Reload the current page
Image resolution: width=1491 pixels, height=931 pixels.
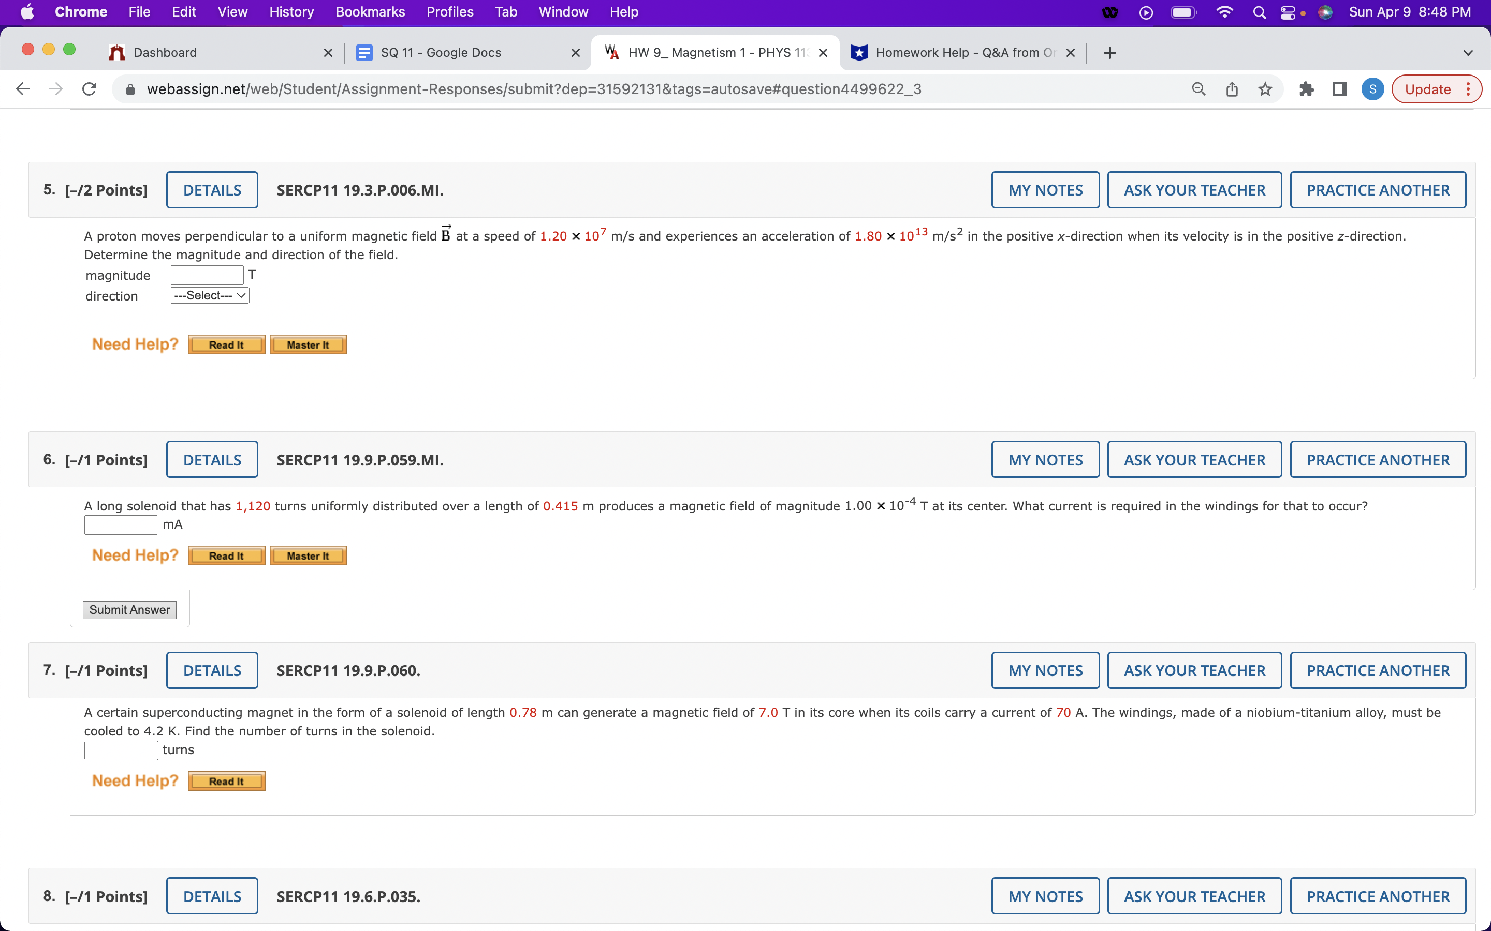click(x=90, y=88)
